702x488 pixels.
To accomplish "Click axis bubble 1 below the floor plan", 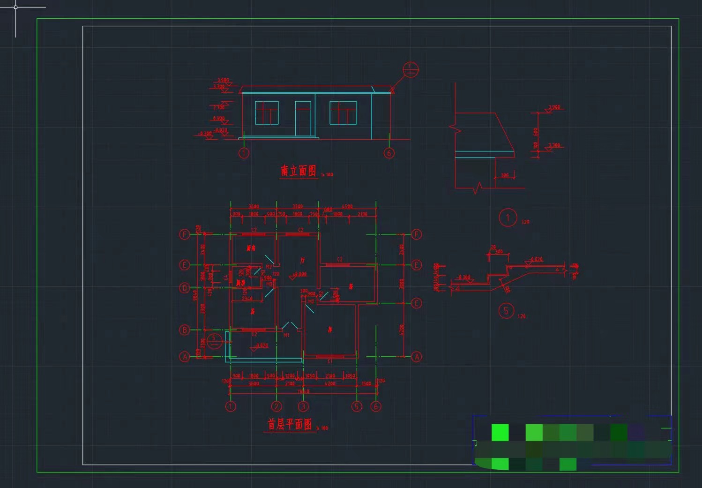I will pos(230,406).
